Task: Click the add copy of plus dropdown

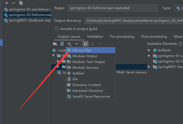Action: (x=69, y=44)
